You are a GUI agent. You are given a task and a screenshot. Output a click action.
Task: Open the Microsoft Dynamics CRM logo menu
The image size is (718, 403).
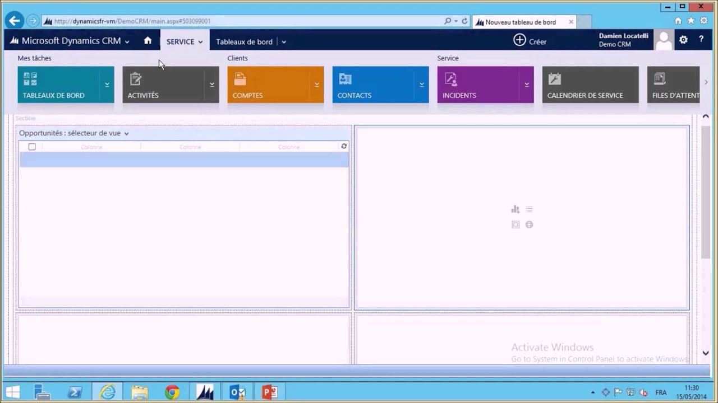pos(71,41)
